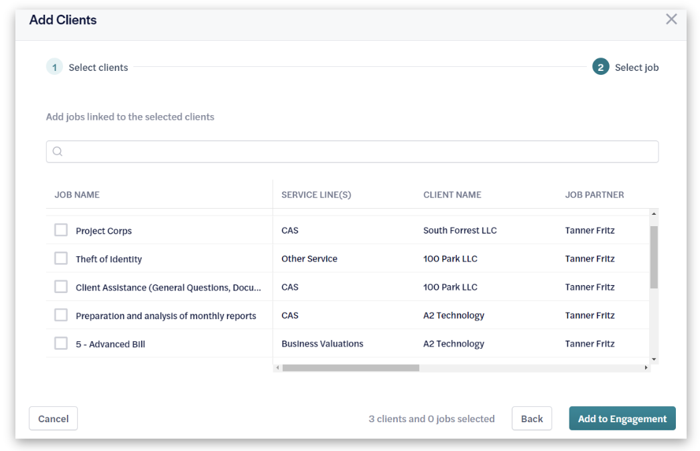Viewport: 700px width, 451px height.
Task: Click 3 clients and 0 jobs selected text
Action: [431, 419]
